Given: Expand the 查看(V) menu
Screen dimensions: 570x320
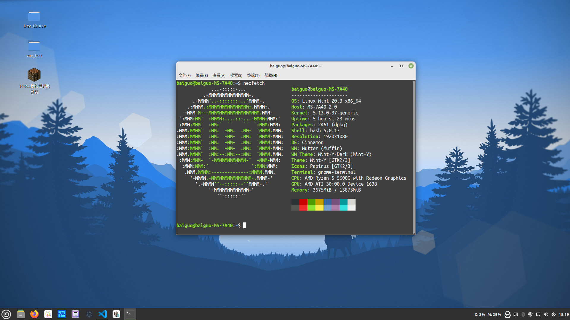Looking at the screenshot, I should pyautogui.click(x=219, y=75).
